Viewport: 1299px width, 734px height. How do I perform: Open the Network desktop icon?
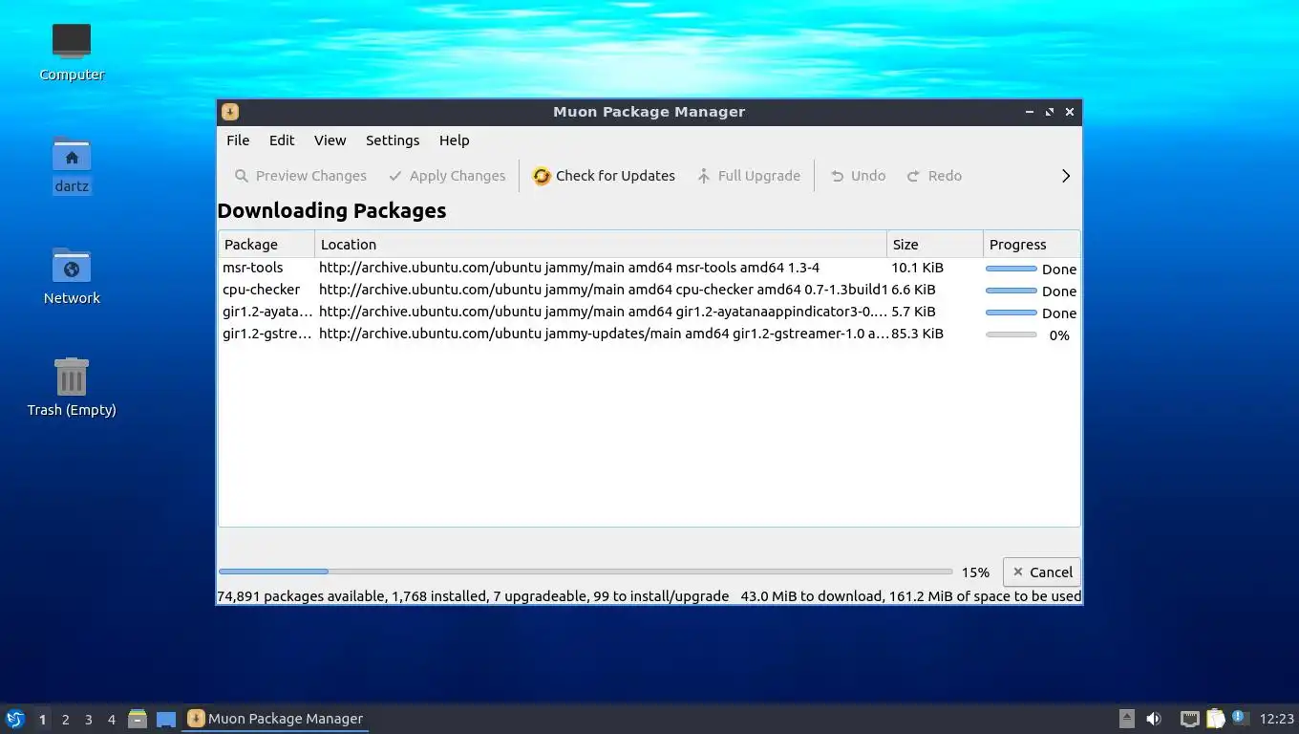pyautogui.click(x=72, y=275)
